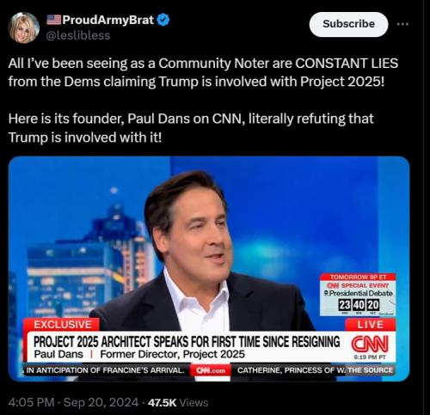Click the Subscribe button
Viewport: 430px width, 415px height.
348,24
